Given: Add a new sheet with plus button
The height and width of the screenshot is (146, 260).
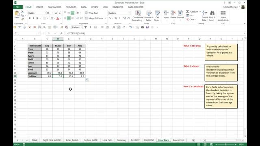Looking at the screenshot, I should tap(193, 140).
